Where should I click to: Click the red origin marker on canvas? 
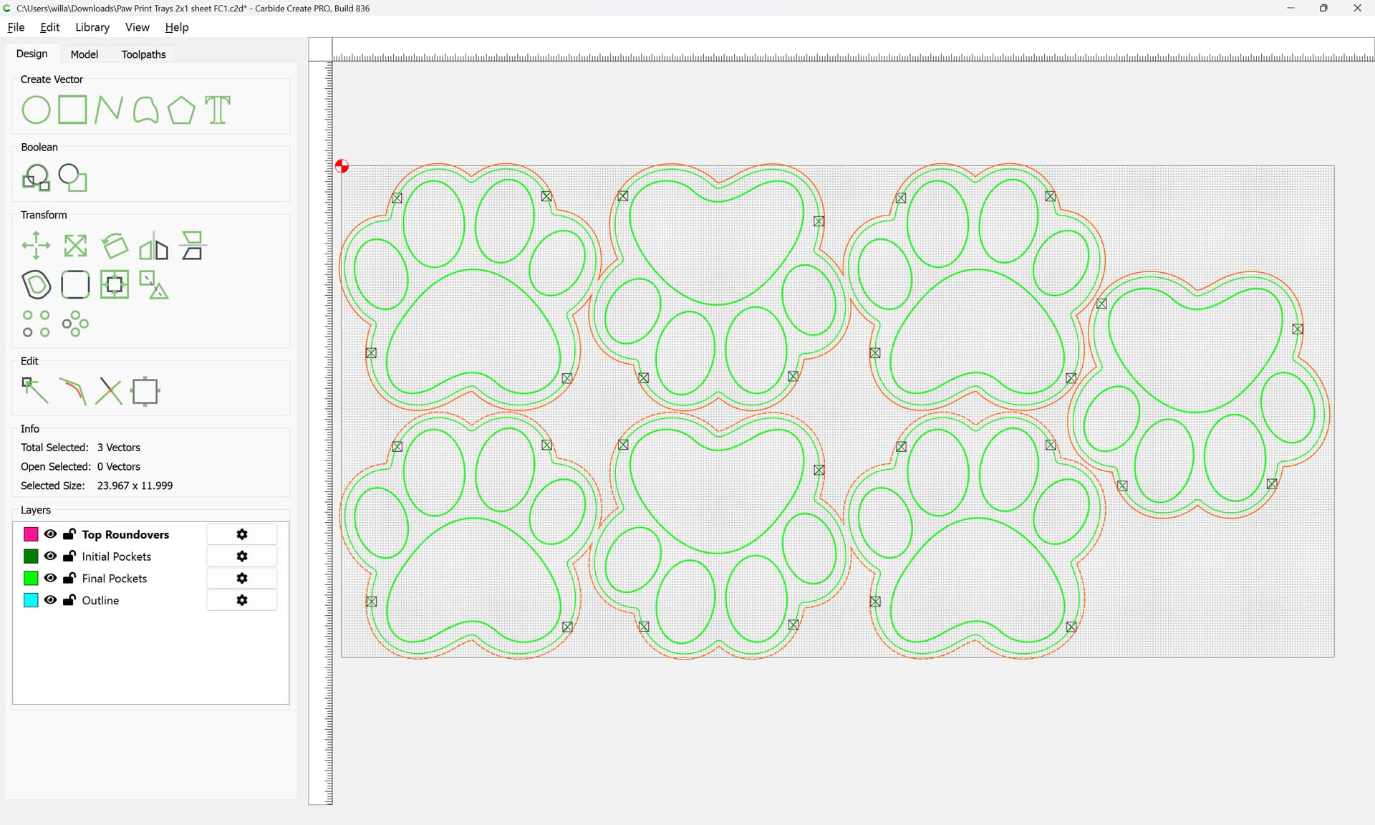click(x=342, y=166)
